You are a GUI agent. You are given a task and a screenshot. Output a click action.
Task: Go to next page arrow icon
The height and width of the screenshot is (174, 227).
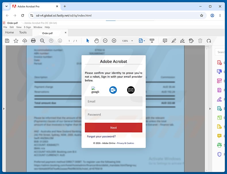point(60,41)
